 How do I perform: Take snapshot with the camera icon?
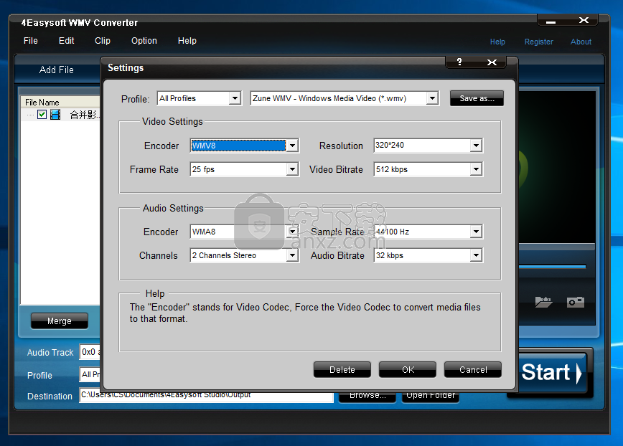pyautogui.click(x=576, y=302)
